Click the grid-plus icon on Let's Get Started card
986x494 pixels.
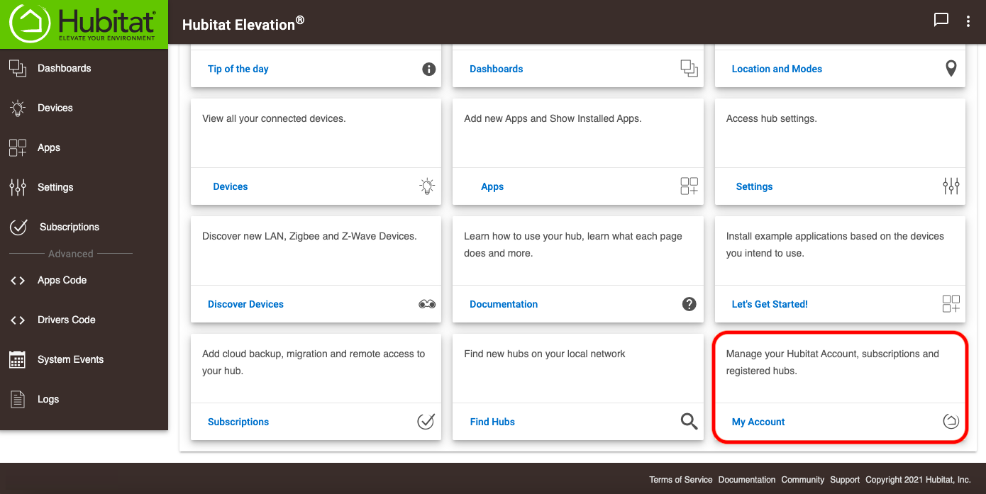point(951,304)
